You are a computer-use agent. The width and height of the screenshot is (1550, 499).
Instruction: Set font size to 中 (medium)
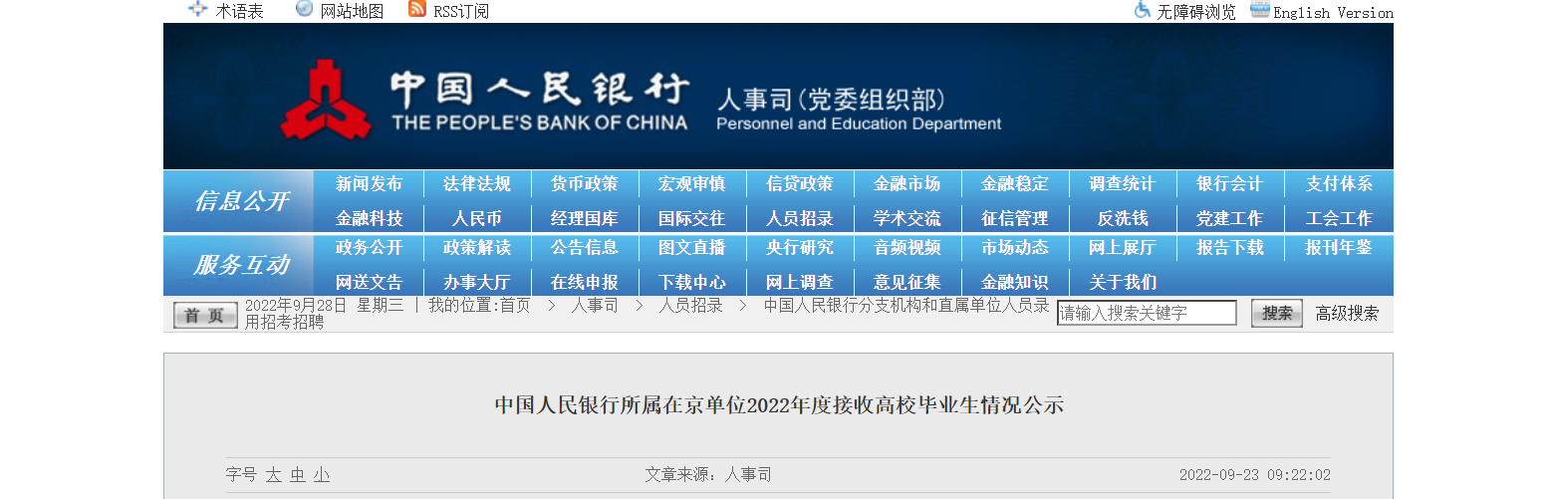pyautogui.click(x=298, y=476)
